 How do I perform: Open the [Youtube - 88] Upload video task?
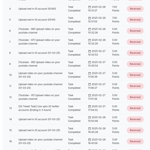tap(39, 31)
